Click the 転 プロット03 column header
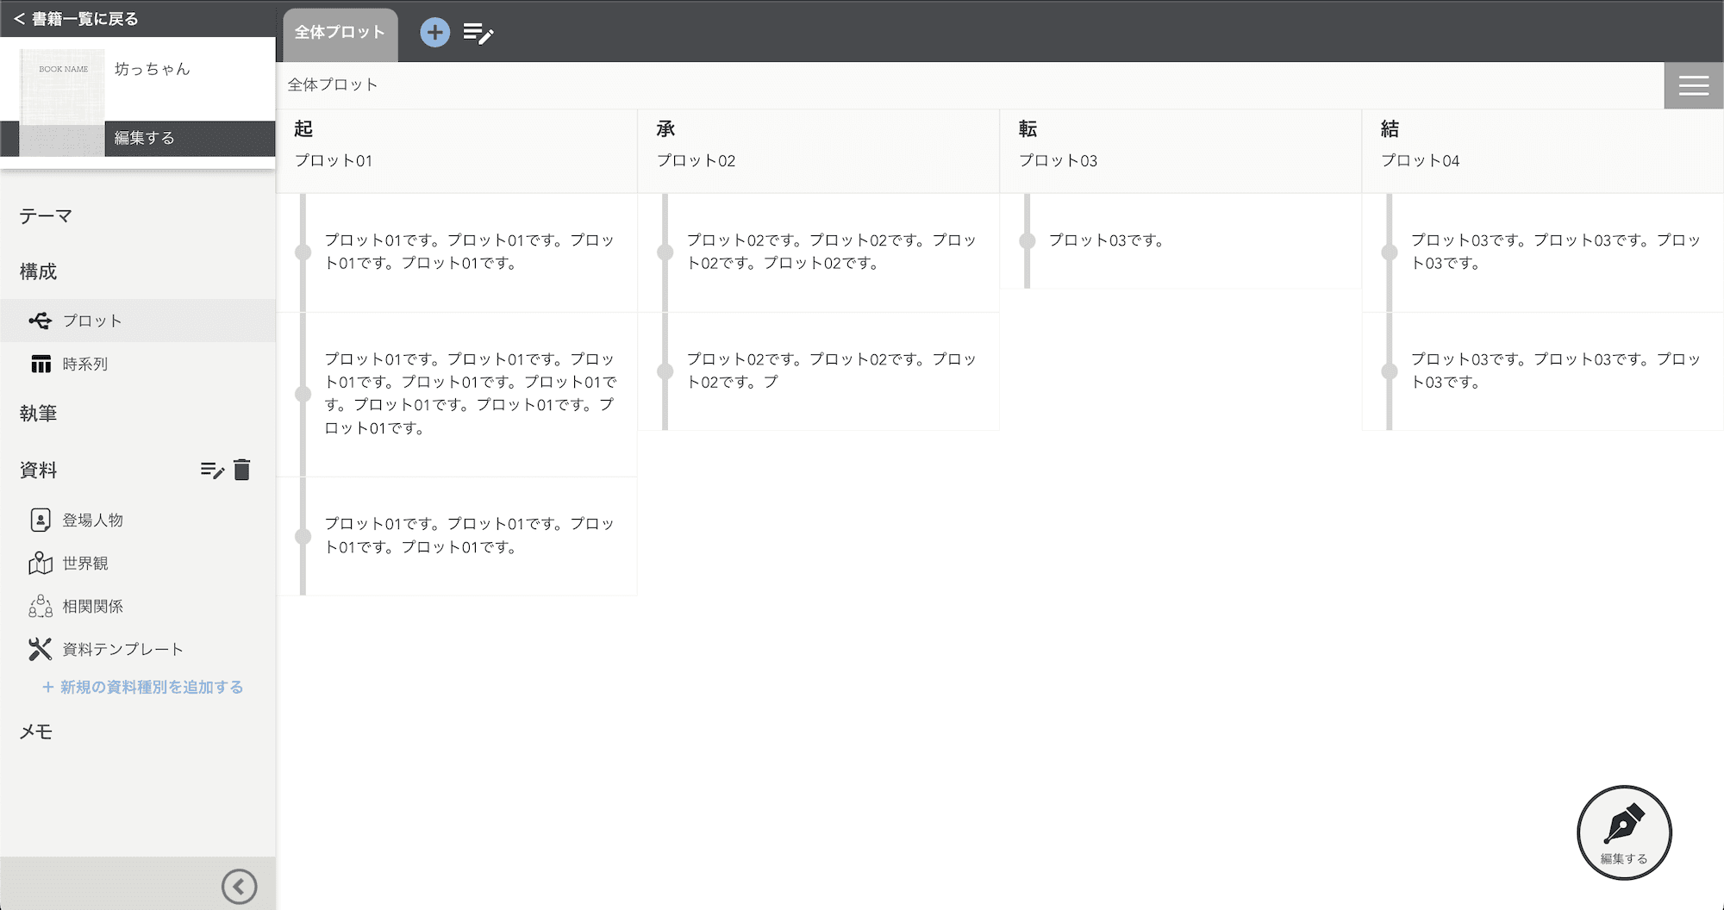 [1181, 151]
